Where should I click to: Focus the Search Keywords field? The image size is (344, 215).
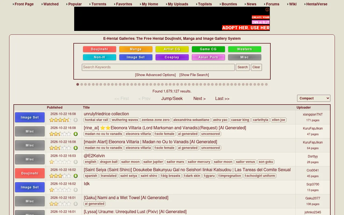pyautogui.click(x=158, y=67)
